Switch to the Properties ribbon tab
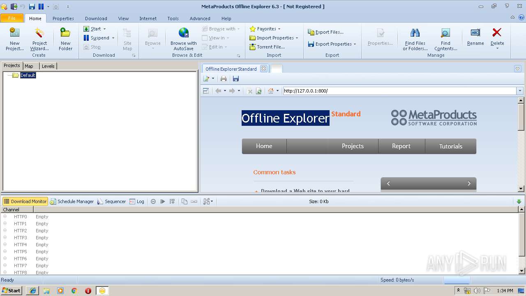Image resolution: width=526 pixels, height=296 pixels. coord(63,18)
